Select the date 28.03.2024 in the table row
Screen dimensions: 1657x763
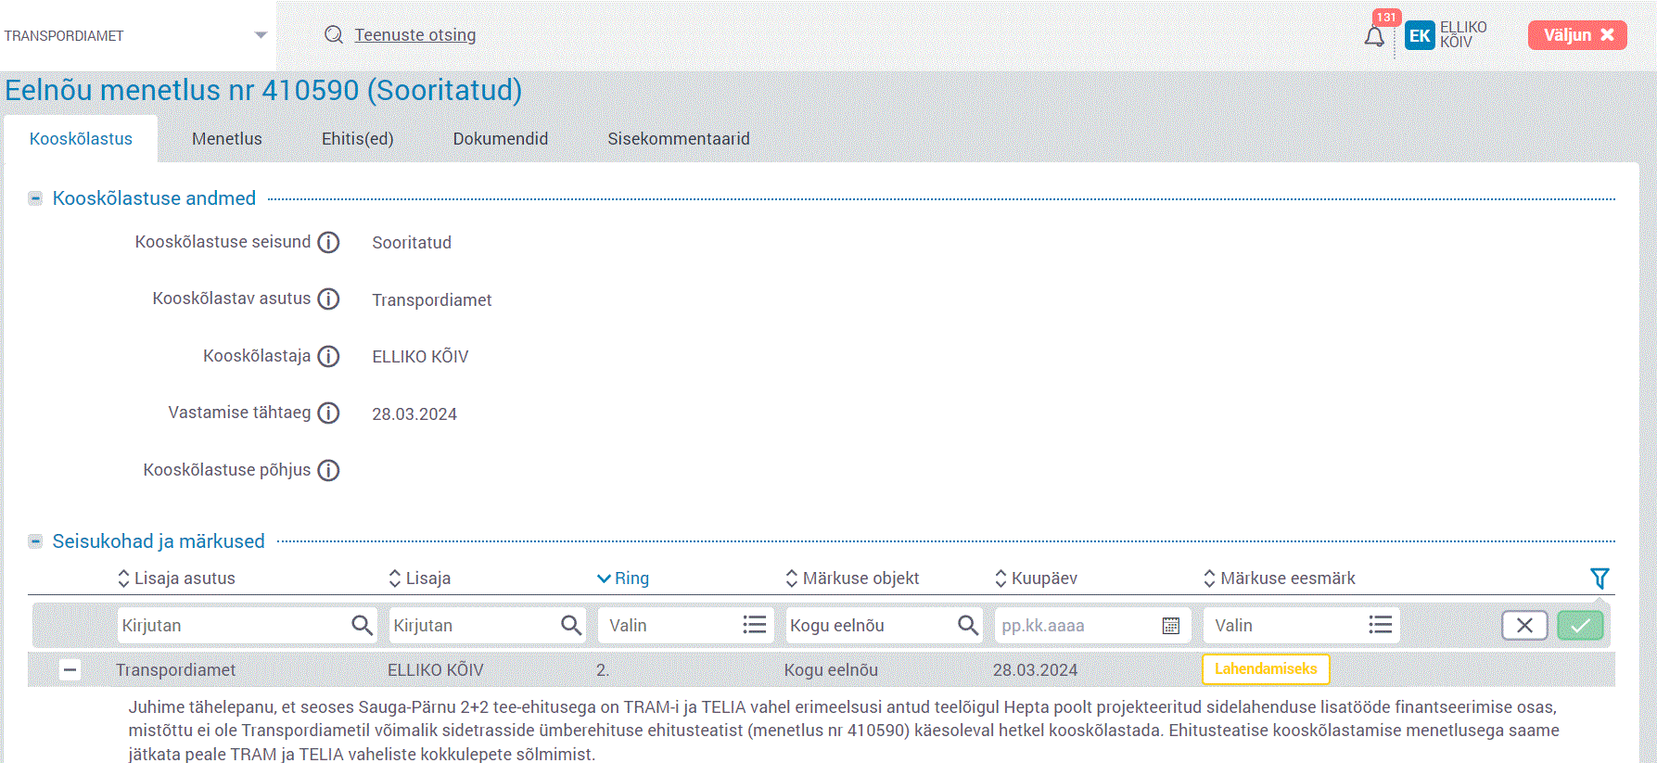pyautogui.click(x=1035, y=670)
